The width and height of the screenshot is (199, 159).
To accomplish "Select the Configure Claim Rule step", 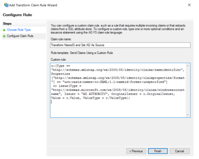I will click(20, 36).
